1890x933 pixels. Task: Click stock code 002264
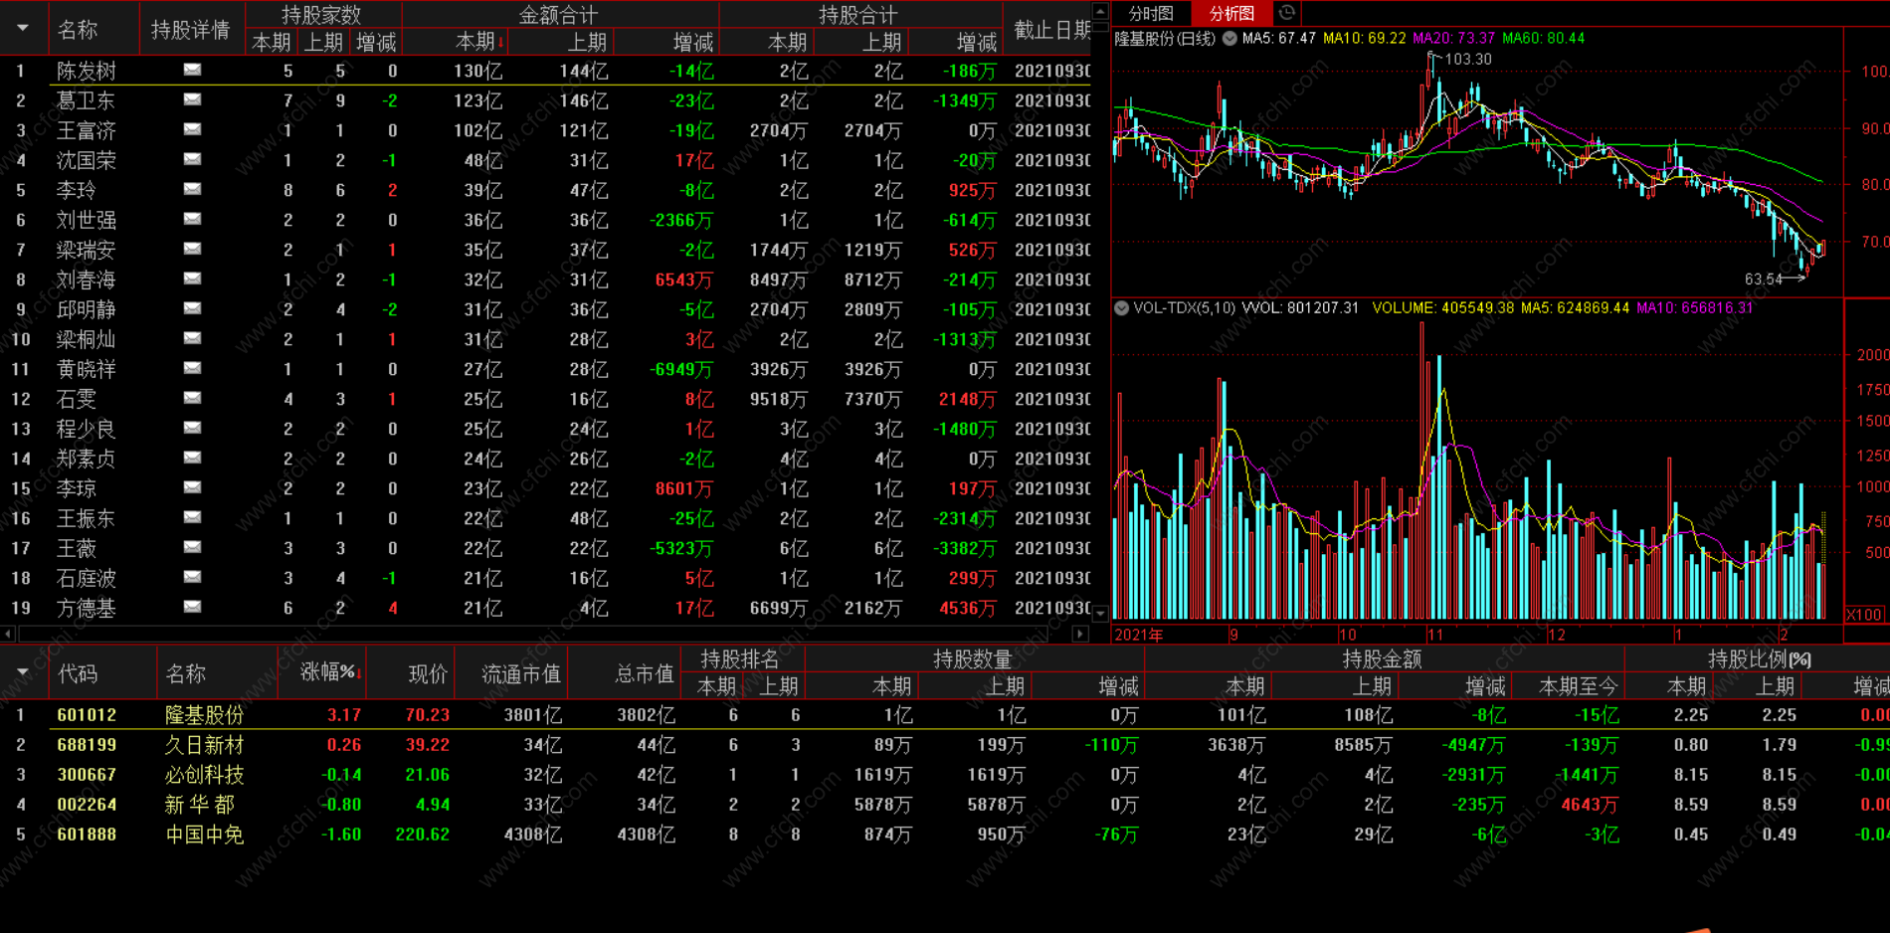87,805
